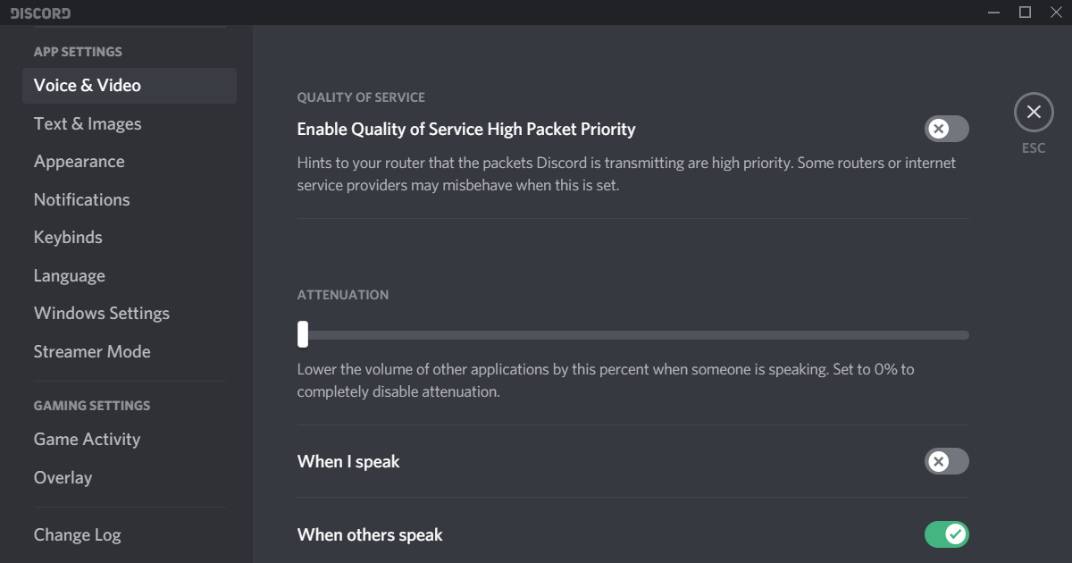Click the Discord logo in the title bar
The width and height of the screenshot is (1072, 563).
(41, 13)
